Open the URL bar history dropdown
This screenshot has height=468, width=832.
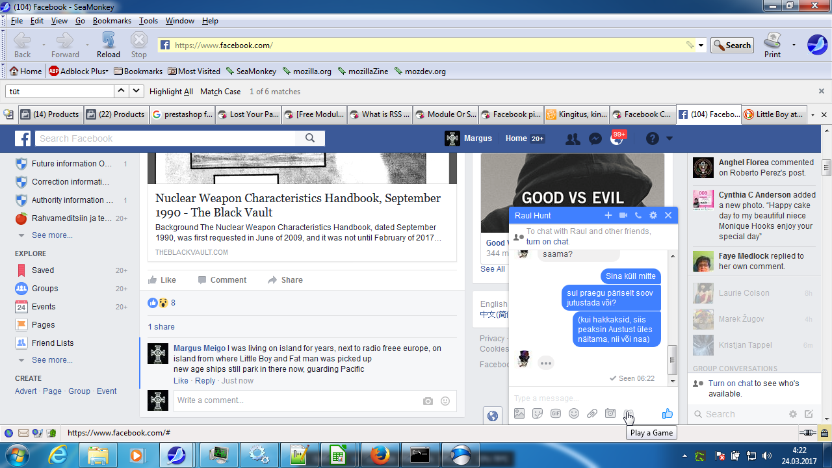coord(701,45)
